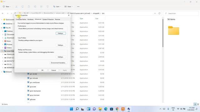This screenshot has width=200, height=112.
Task: Select the Advanced tab
Action: [38, 19]
